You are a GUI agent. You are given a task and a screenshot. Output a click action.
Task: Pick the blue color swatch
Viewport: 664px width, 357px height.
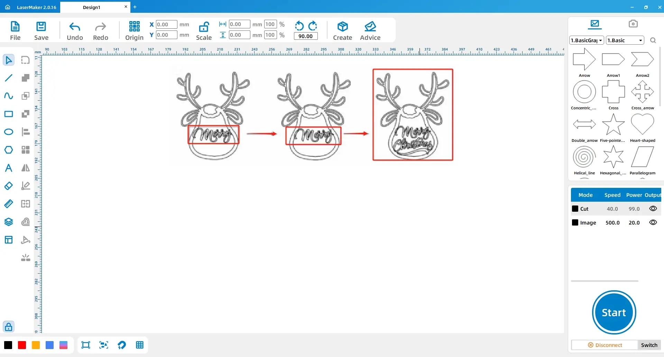(x=49, y=345)
